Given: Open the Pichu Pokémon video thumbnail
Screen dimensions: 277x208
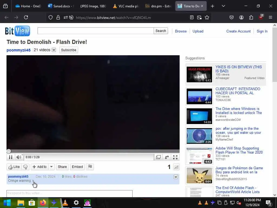Looking at the screenshot, I should pyautogui.click(x=199, y=175).
